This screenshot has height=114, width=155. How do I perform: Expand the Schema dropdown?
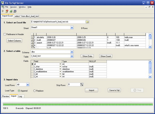72,52
